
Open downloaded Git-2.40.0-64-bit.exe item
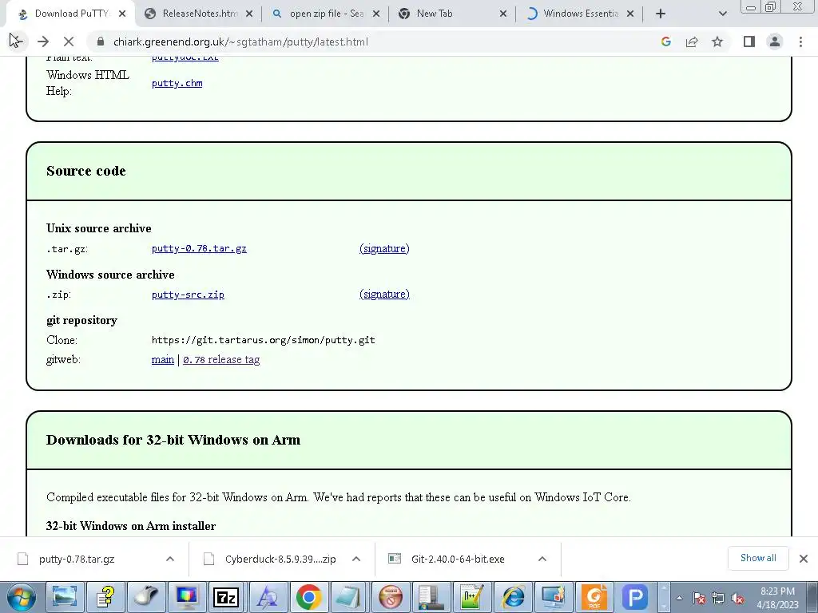458,560
